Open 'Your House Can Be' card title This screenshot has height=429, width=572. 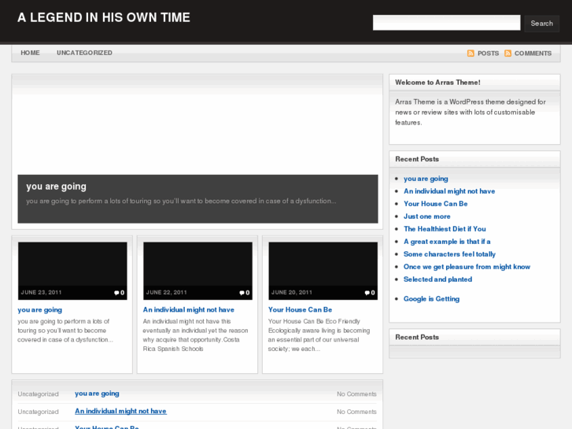click(x=301, y=310)
